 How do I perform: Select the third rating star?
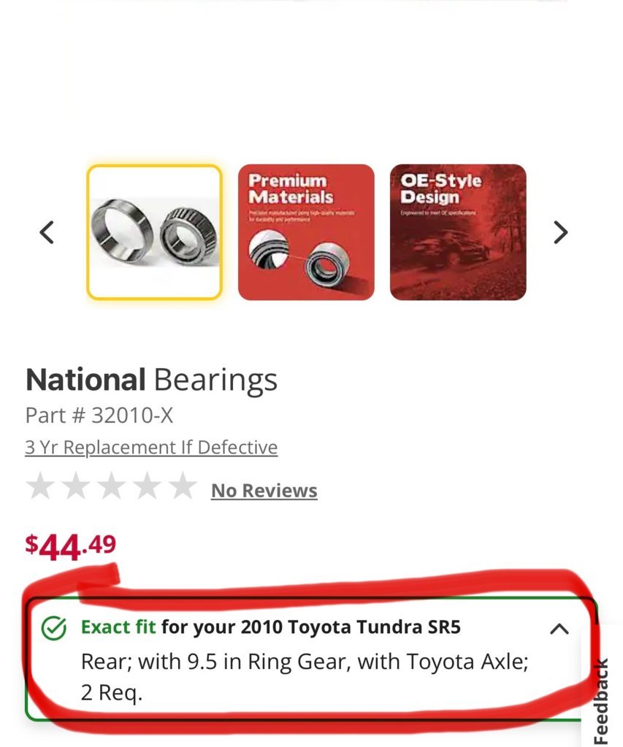(112, 486)
